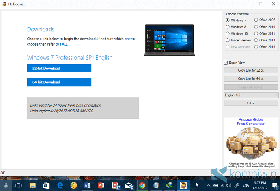Click the 32-bit Download button

[x=59, y=68]
